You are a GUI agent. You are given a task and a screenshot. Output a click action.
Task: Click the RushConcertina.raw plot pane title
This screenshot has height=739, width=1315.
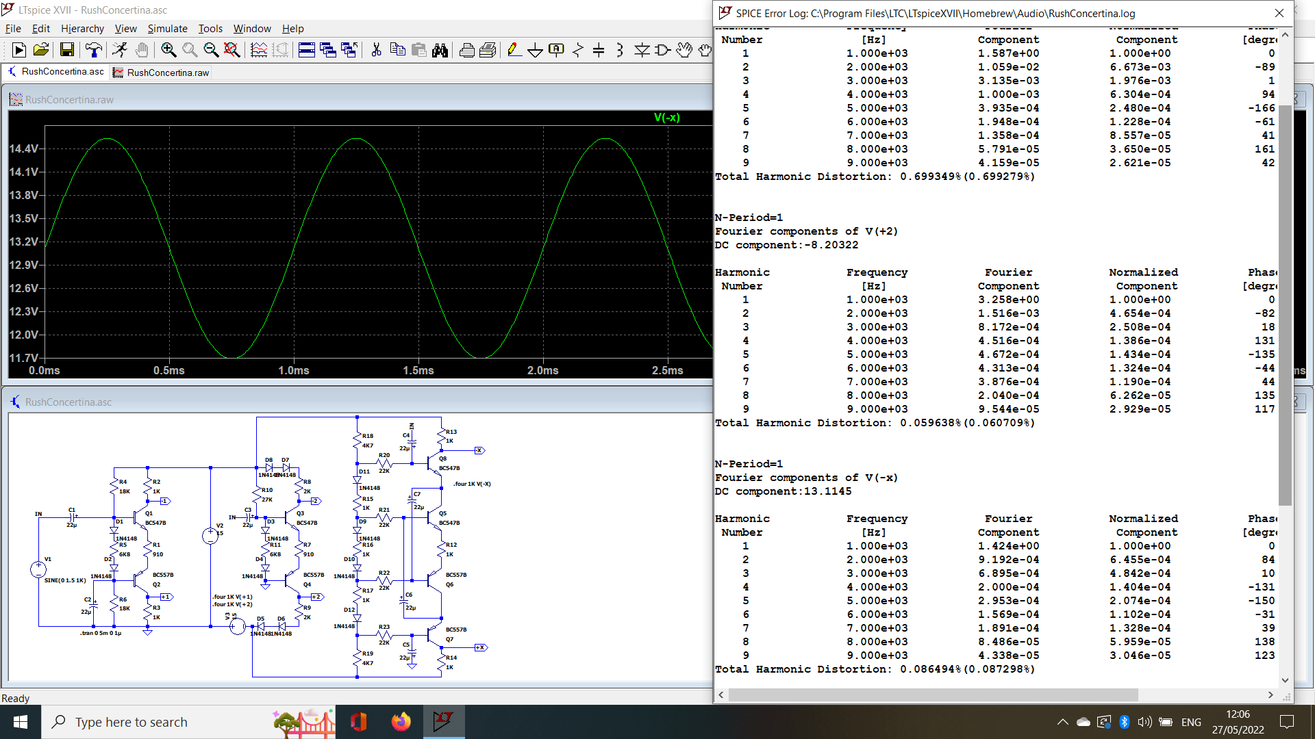click(69, 100)
